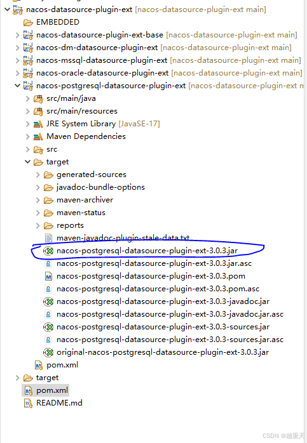Select nacos-postgresql-datasource-plugin-ext-3.0.3.jar file
This screenshot has width=307, height=443.
[147, 251]
